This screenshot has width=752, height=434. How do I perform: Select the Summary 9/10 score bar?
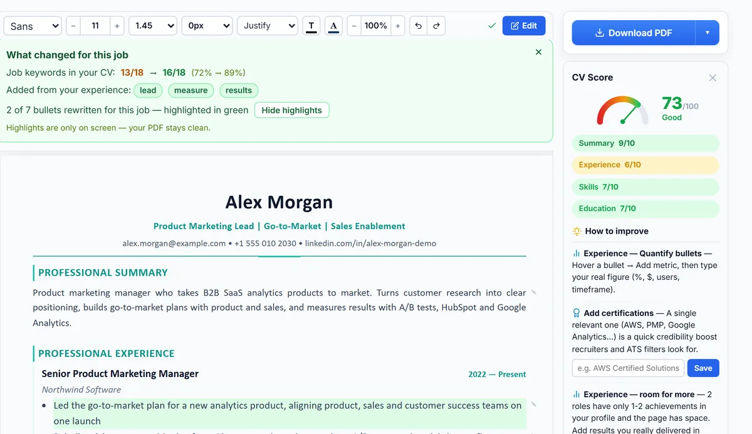[645, 143]
